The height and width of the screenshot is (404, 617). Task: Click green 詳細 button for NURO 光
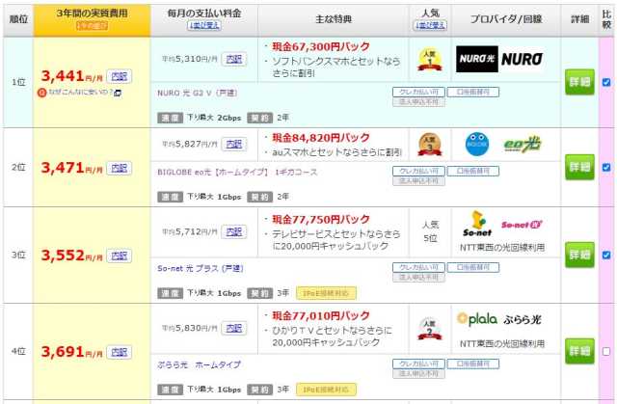pyautogui.click(x=579, y=82)
